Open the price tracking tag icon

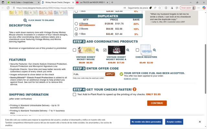point(150,8)
